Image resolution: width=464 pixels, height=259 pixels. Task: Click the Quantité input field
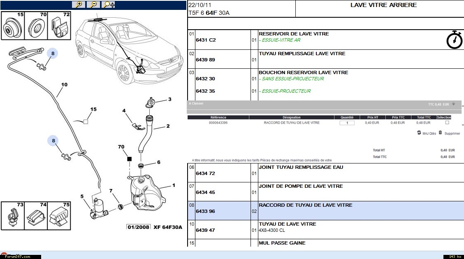[347, 123]
